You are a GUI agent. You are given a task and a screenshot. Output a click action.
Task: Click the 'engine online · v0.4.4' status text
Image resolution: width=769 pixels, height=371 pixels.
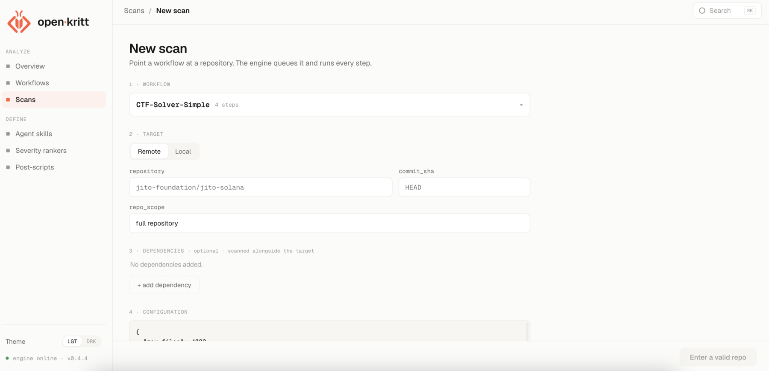(50, 358)
